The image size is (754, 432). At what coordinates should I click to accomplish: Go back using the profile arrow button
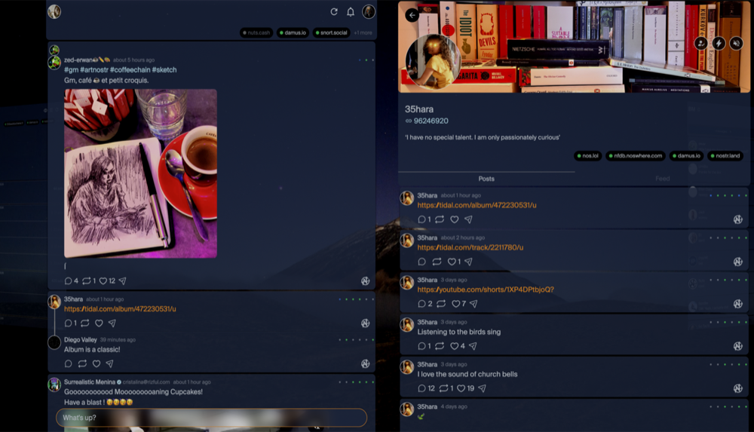412,15
